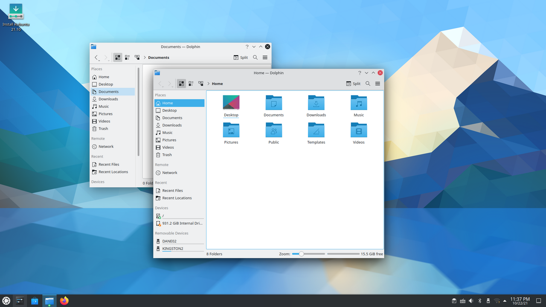Image resolution: width=546 pixels, height=307 pixels.
Task: Toggle Split view in Home window
Action: point(353,84)
